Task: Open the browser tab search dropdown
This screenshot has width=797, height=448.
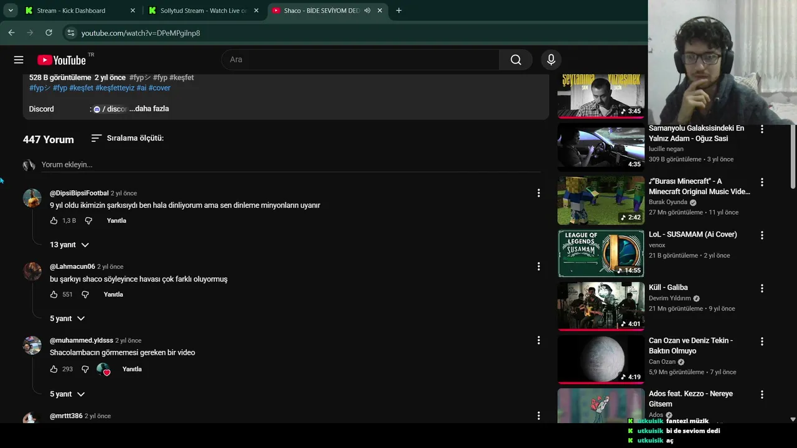Action: pos(11,11)
